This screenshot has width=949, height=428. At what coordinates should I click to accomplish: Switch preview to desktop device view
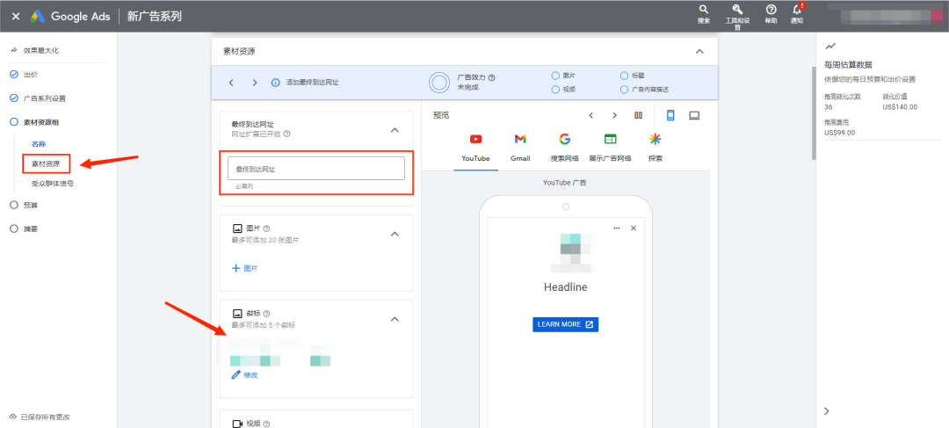[x=694, y=115]
